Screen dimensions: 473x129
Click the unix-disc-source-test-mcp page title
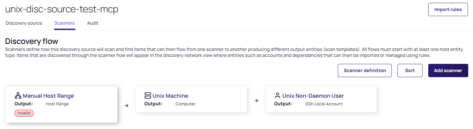[62, 9]
